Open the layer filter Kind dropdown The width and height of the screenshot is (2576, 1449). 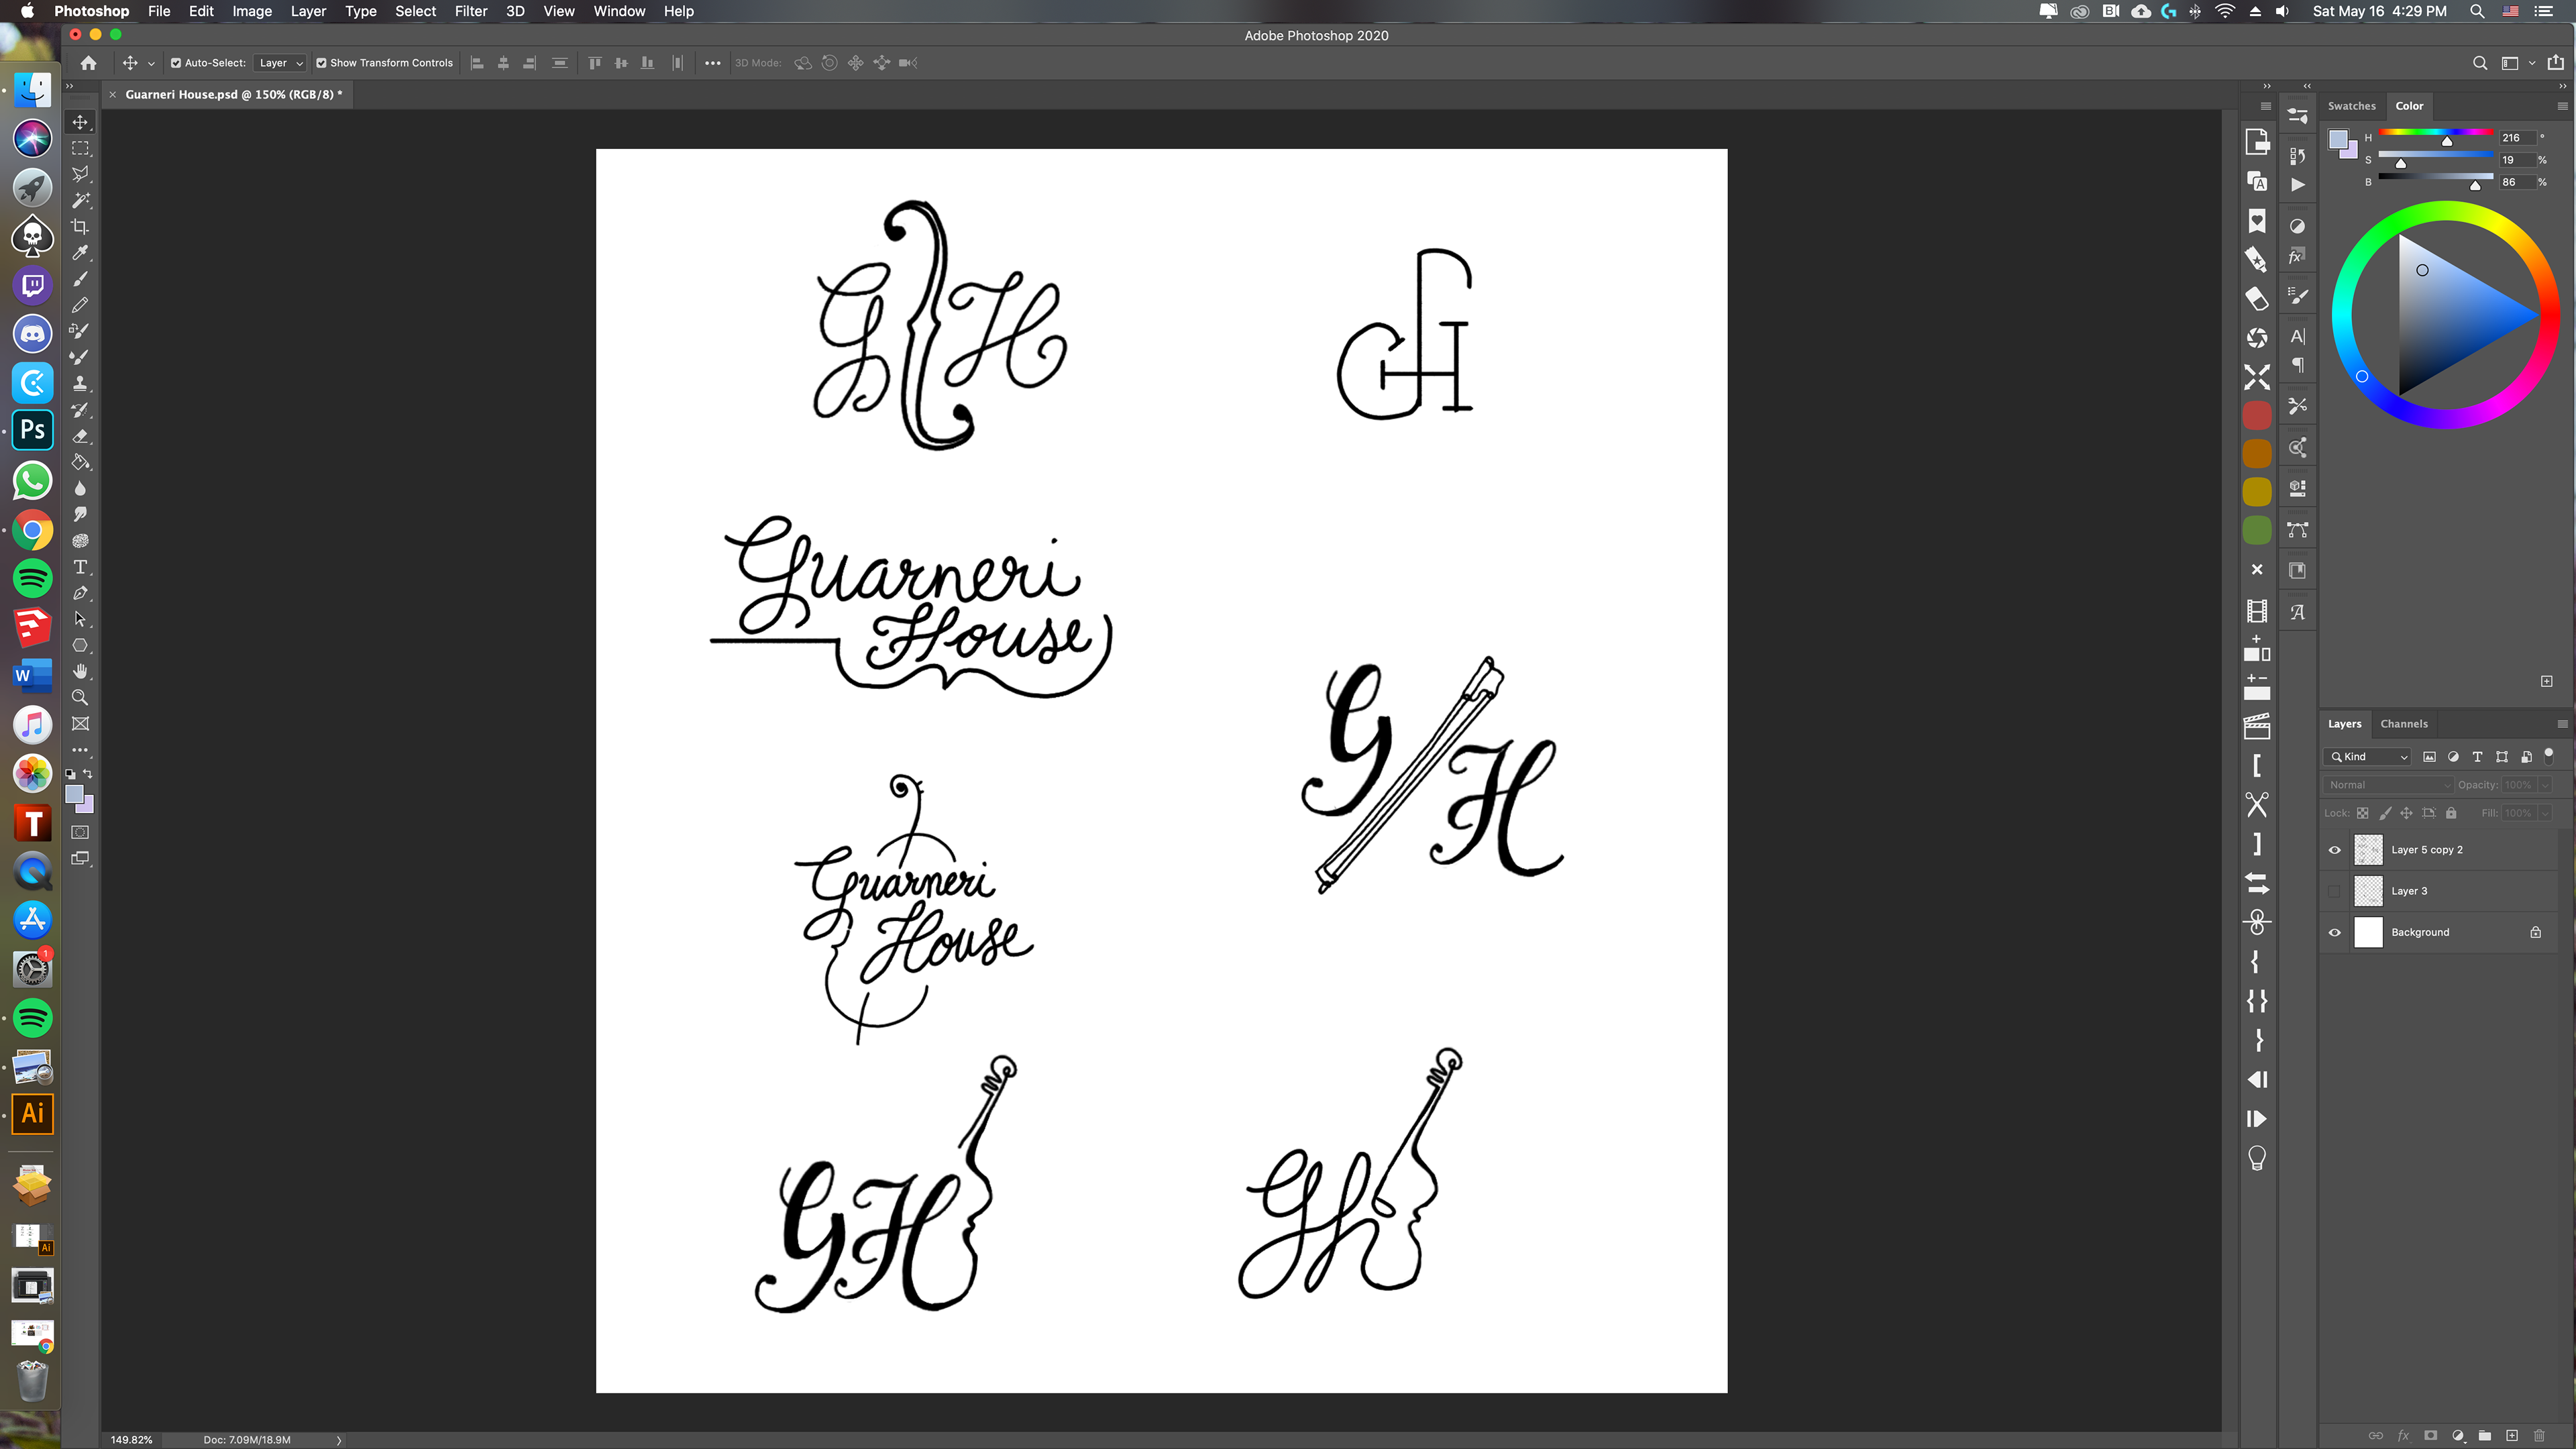(2368, 757)
